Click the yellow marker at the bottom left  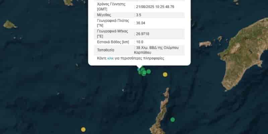coord(83,129)
